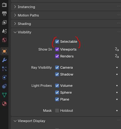Uncheck Sphere light probe visibility
The width and height of the screenshot is (121, 129).
click(57, 92)
